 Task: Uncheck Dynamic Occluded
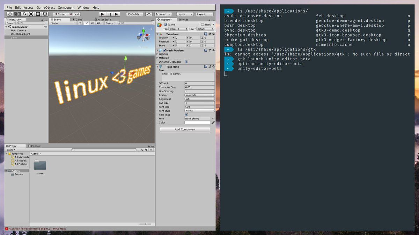[x=186, y=62]
